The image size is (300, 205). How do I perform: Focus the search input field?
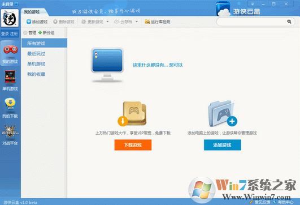251,22
